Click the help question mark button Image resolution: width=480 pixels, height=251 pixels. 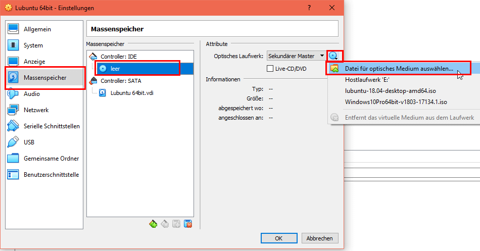click(x=309, y=8)
